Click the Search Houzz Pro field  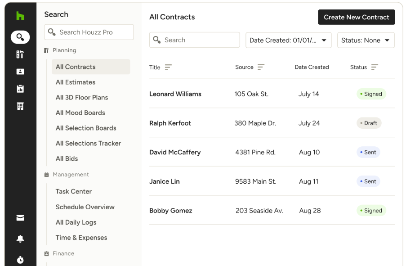[x=89, y=32]
